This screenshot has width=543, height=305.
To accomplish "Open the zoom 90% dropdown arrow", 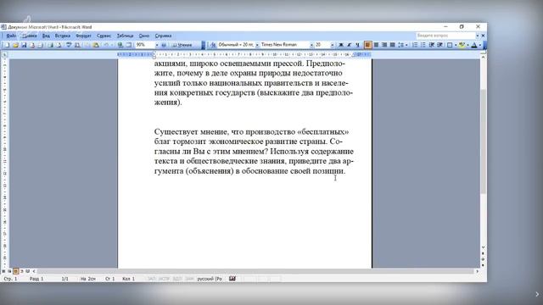I will click(x=157, y=45).
